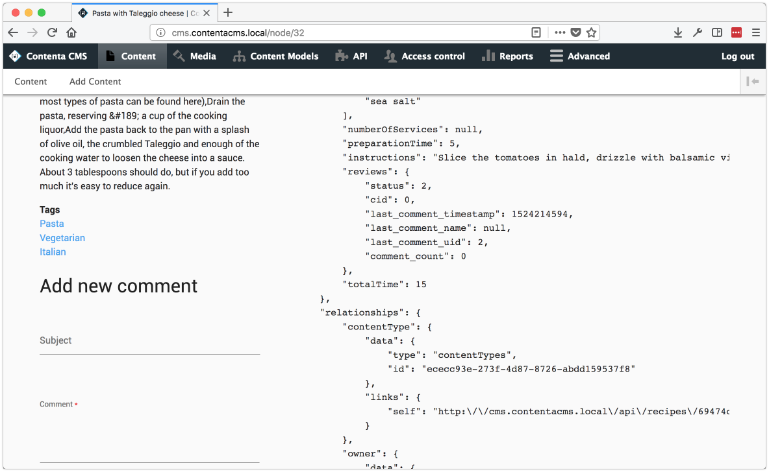Click the "comment_count": 0 line

pos(416,257)
